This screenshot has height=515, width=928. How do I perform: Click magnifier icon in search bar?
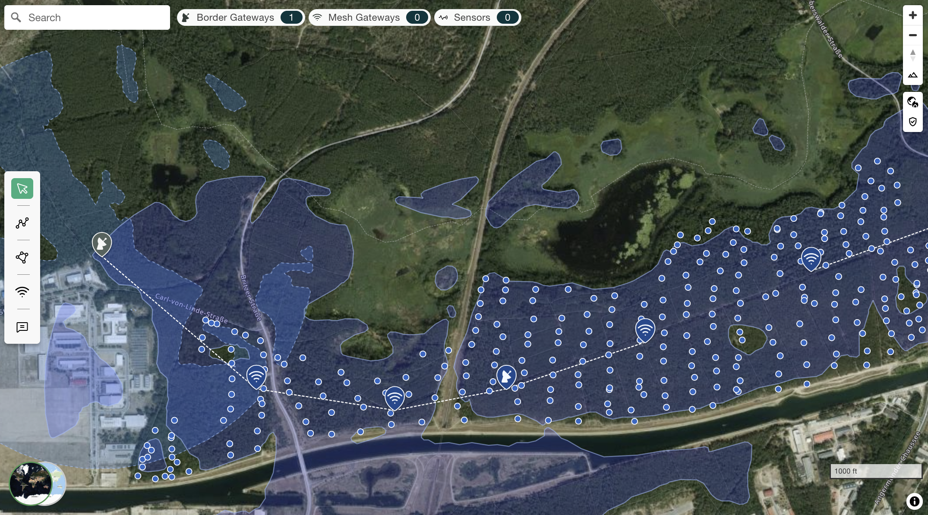(16, 17)
